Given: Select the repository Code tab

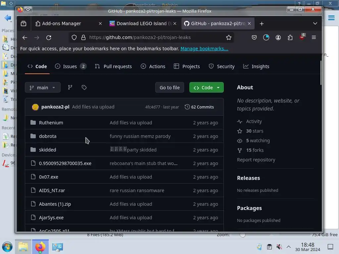Looking at the screenshot, I should pyautogui.click(x=37, y=66).
